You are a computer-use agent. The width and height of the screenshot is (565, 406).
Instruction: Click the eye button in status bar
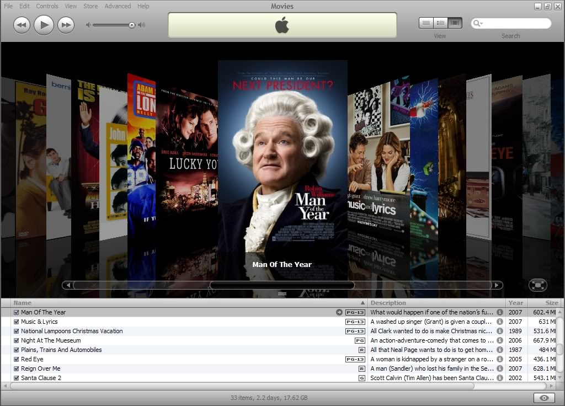544,398
